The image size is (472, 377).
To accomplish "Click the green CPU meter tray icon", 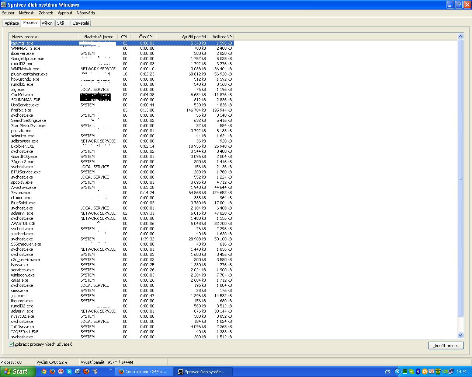I will pos(405,371).
